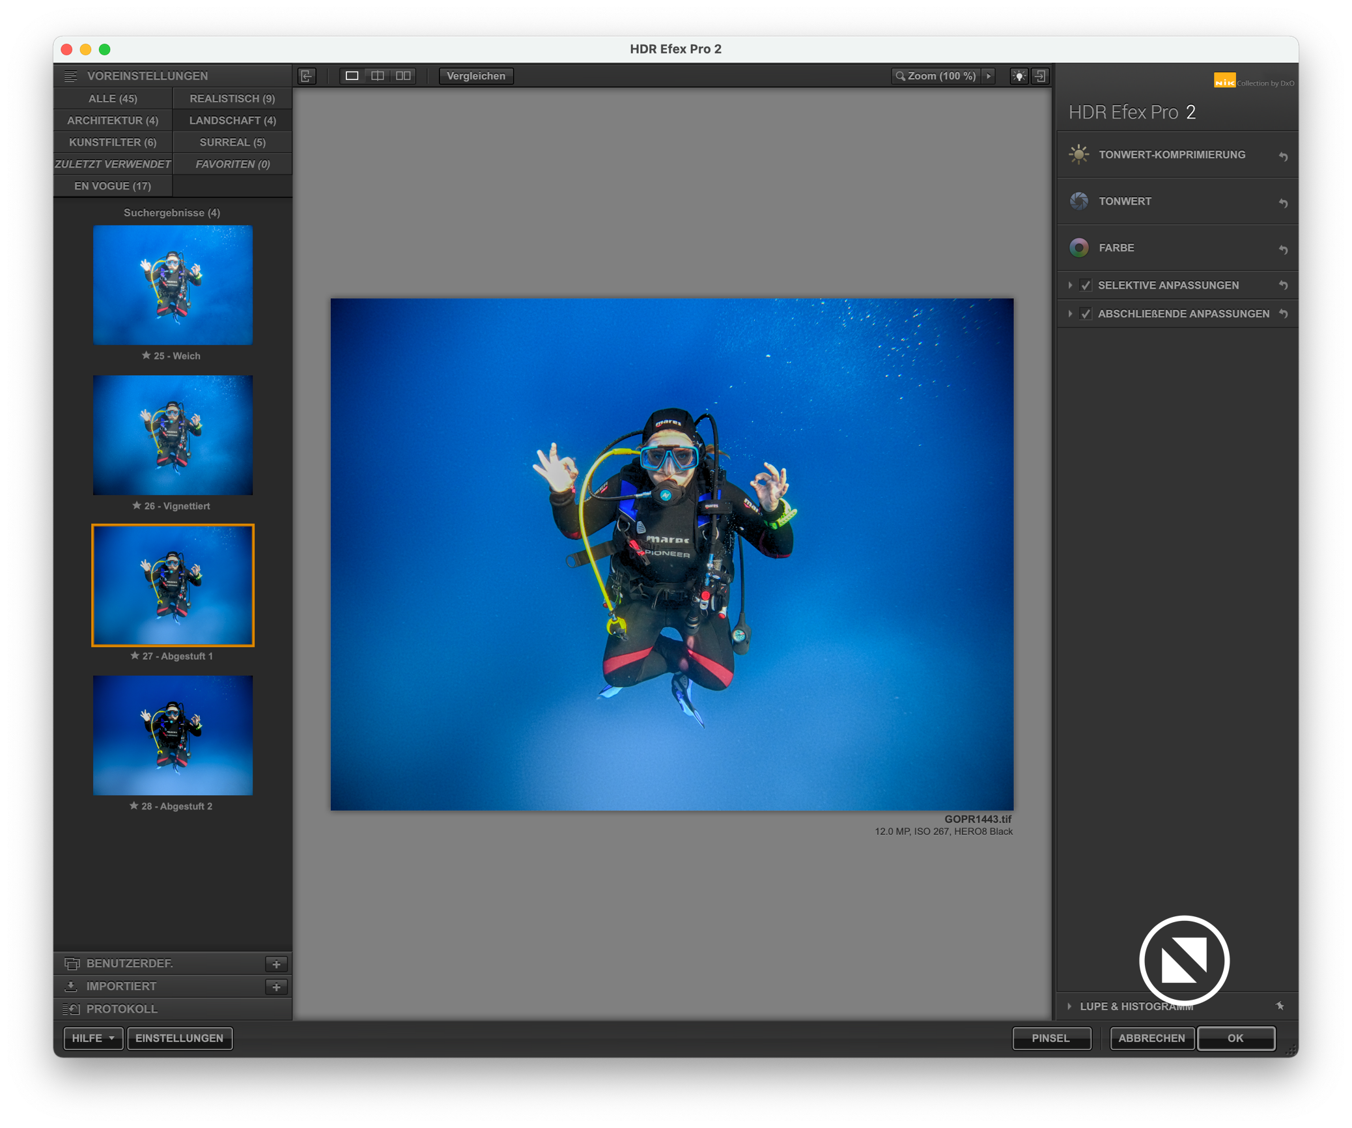Mark 25 - Weich preset as favorite
This screenshot has height=1128, width=1352.
coord(146,356)
